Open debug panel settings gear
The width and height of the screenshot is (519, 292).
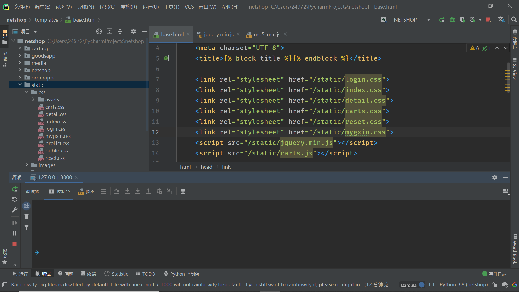(495, 177)
